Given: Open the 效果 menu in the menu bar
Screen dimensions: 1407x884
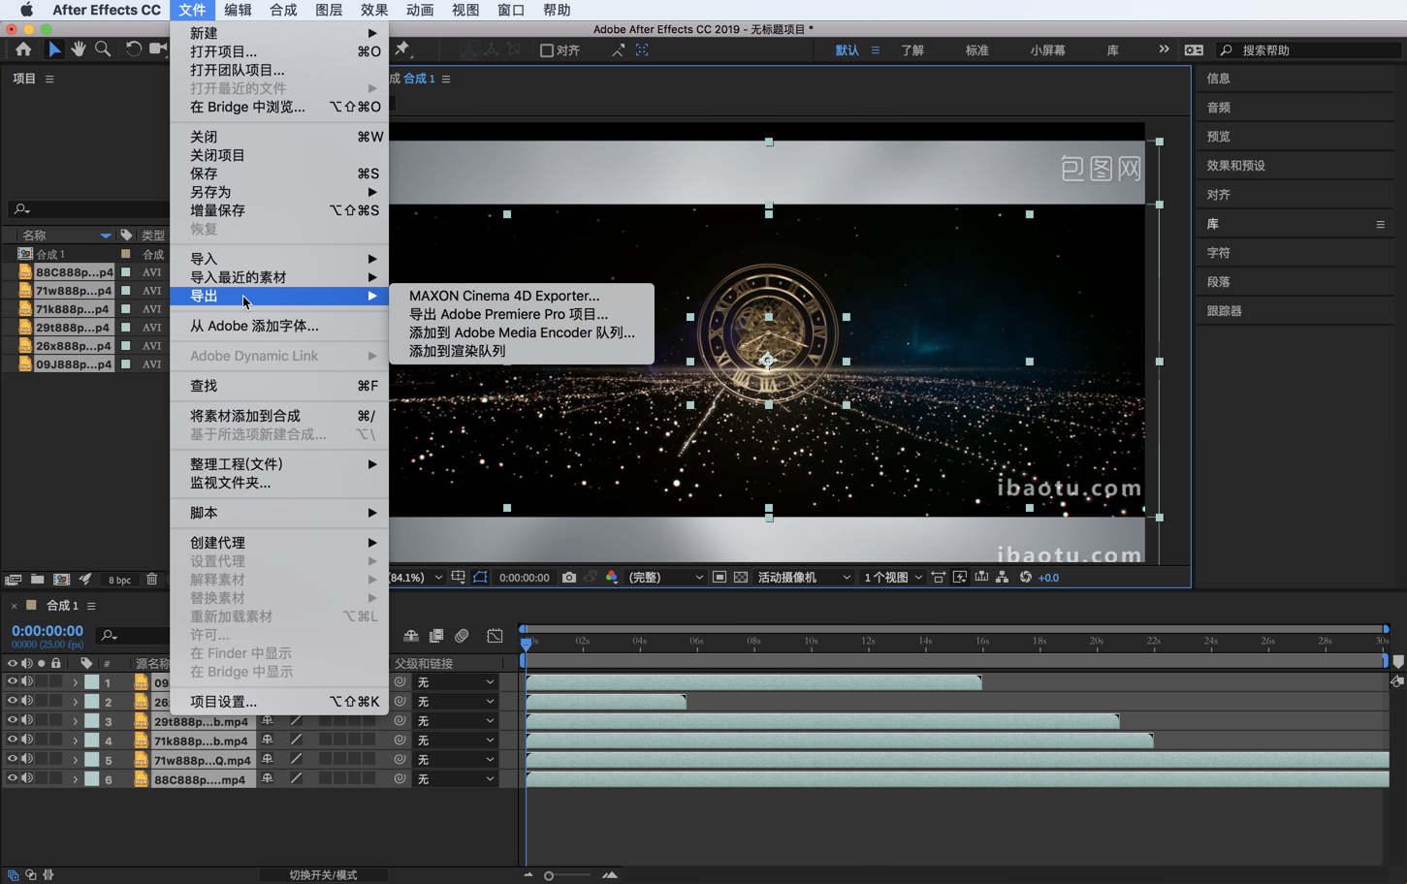Looking at the screenshot, I should click(x=374, y=10).
